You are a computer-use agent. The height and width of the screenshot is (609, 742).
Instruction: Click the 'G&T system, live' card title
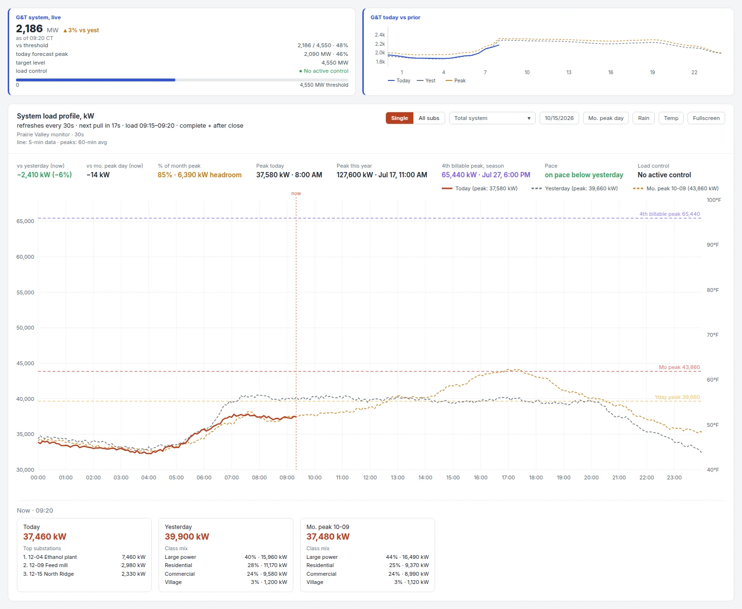pos(39,17)
